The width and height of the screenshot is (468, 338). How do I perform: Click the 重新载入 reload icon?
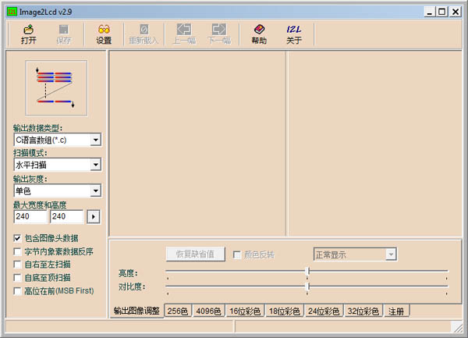tap(144, 34)
